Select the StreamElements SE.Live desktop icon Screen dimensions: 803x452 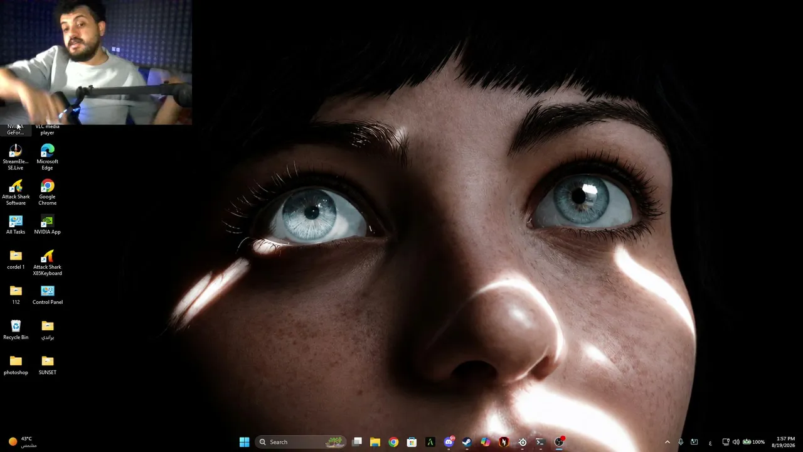pos(16,157)
